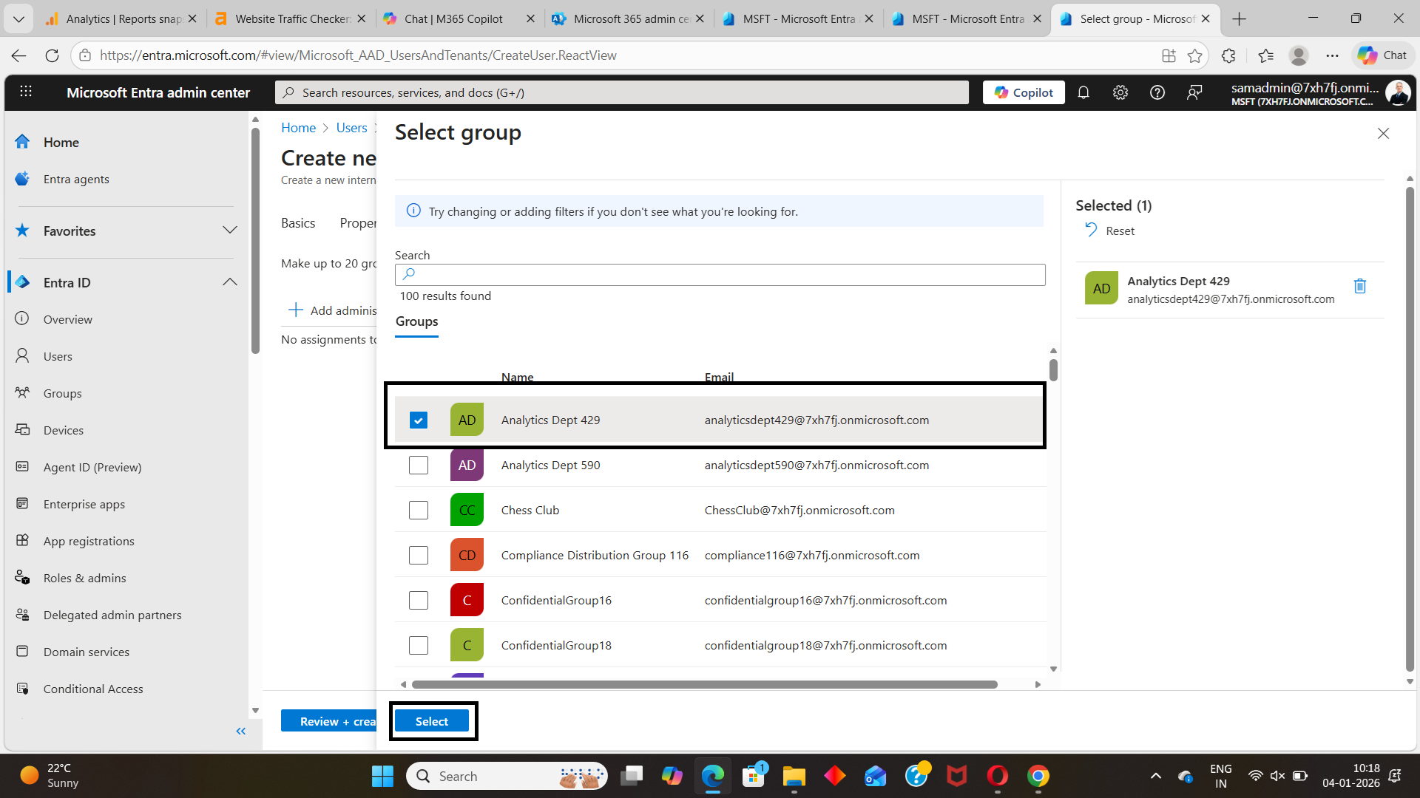Delete Analytics Dept 429 using trash icon
The width and height of the screenshot is (1420, 798).
point(1359,286)
